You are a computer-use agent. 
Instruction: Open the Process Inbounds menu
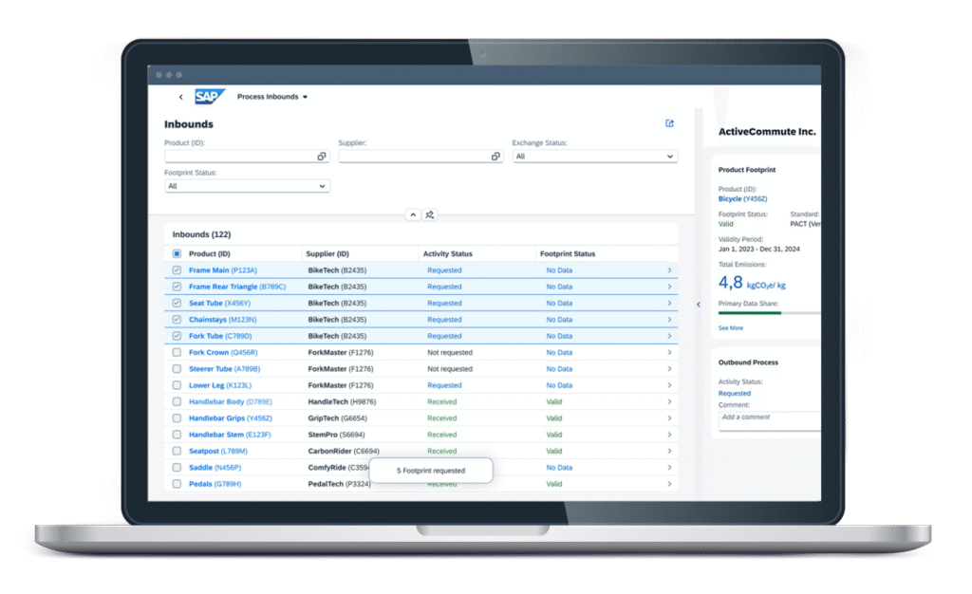[x=272, y=97]
